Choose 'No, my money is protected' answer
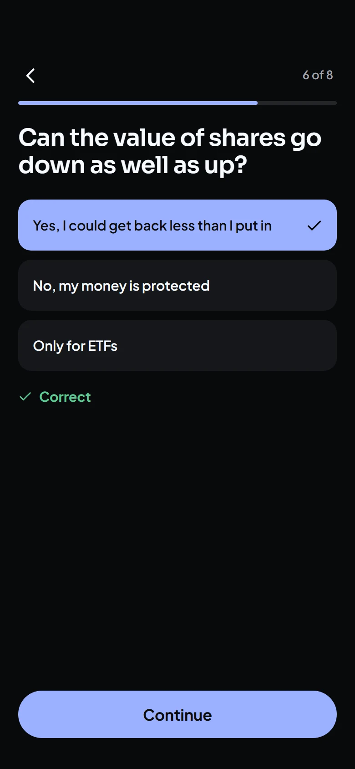 (177, 285)
